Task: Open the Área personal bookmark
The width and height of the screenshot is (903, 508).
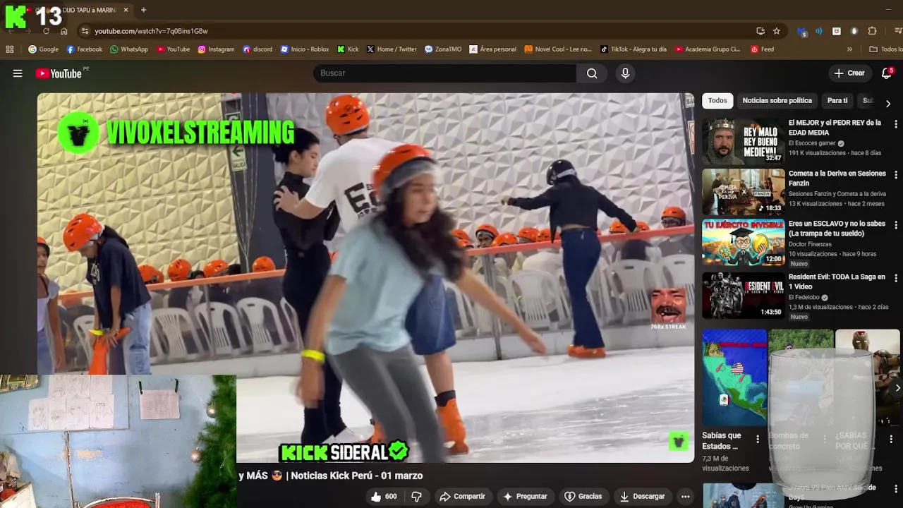Action: coord(492,49)
